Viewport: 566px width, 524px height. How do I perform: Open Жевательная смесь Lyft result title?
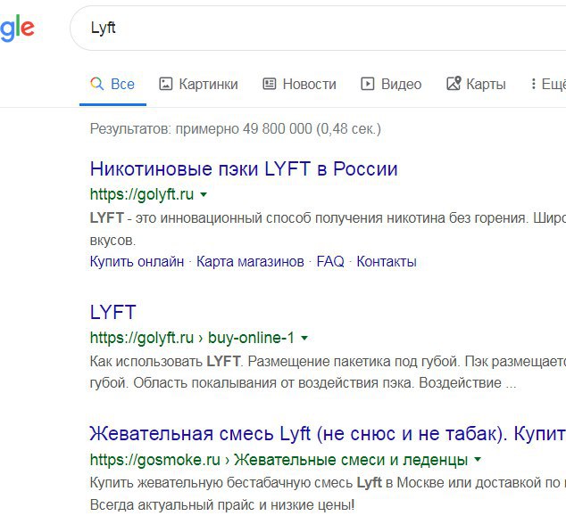click(328, 433)
